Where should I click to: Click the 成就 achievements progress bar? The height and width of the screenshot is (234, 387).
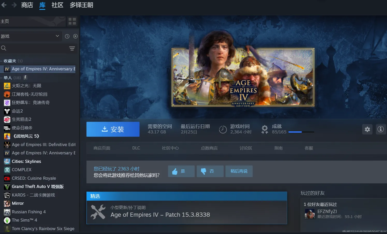pos(301,132)
